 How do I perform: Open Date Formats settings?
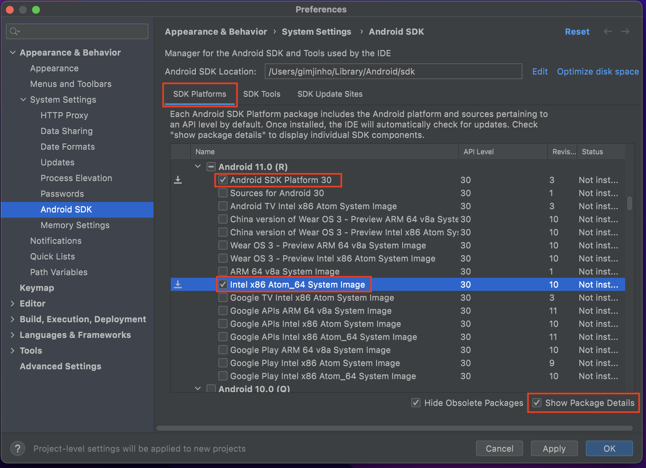click(68, 147)
